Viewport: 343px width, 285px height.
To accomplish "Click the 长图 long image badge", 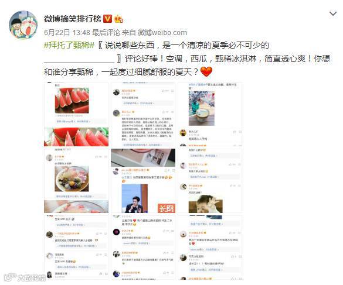I will pyautogui.click(x=167, y=208).
